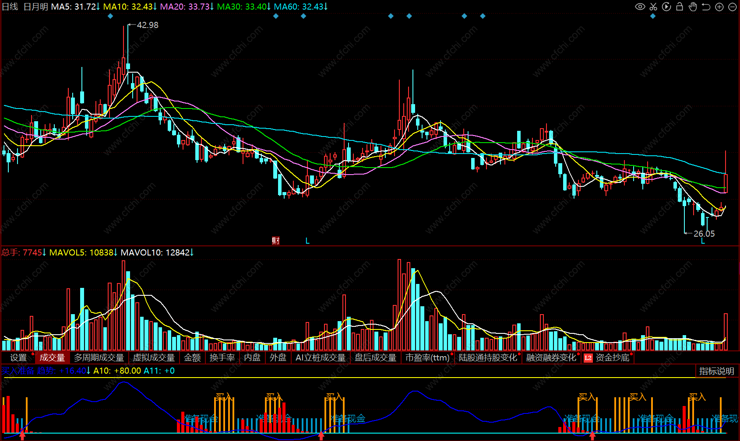Click the MA5: 31.72 indicator label
740x441 pixels.
(x=76, y=7)
